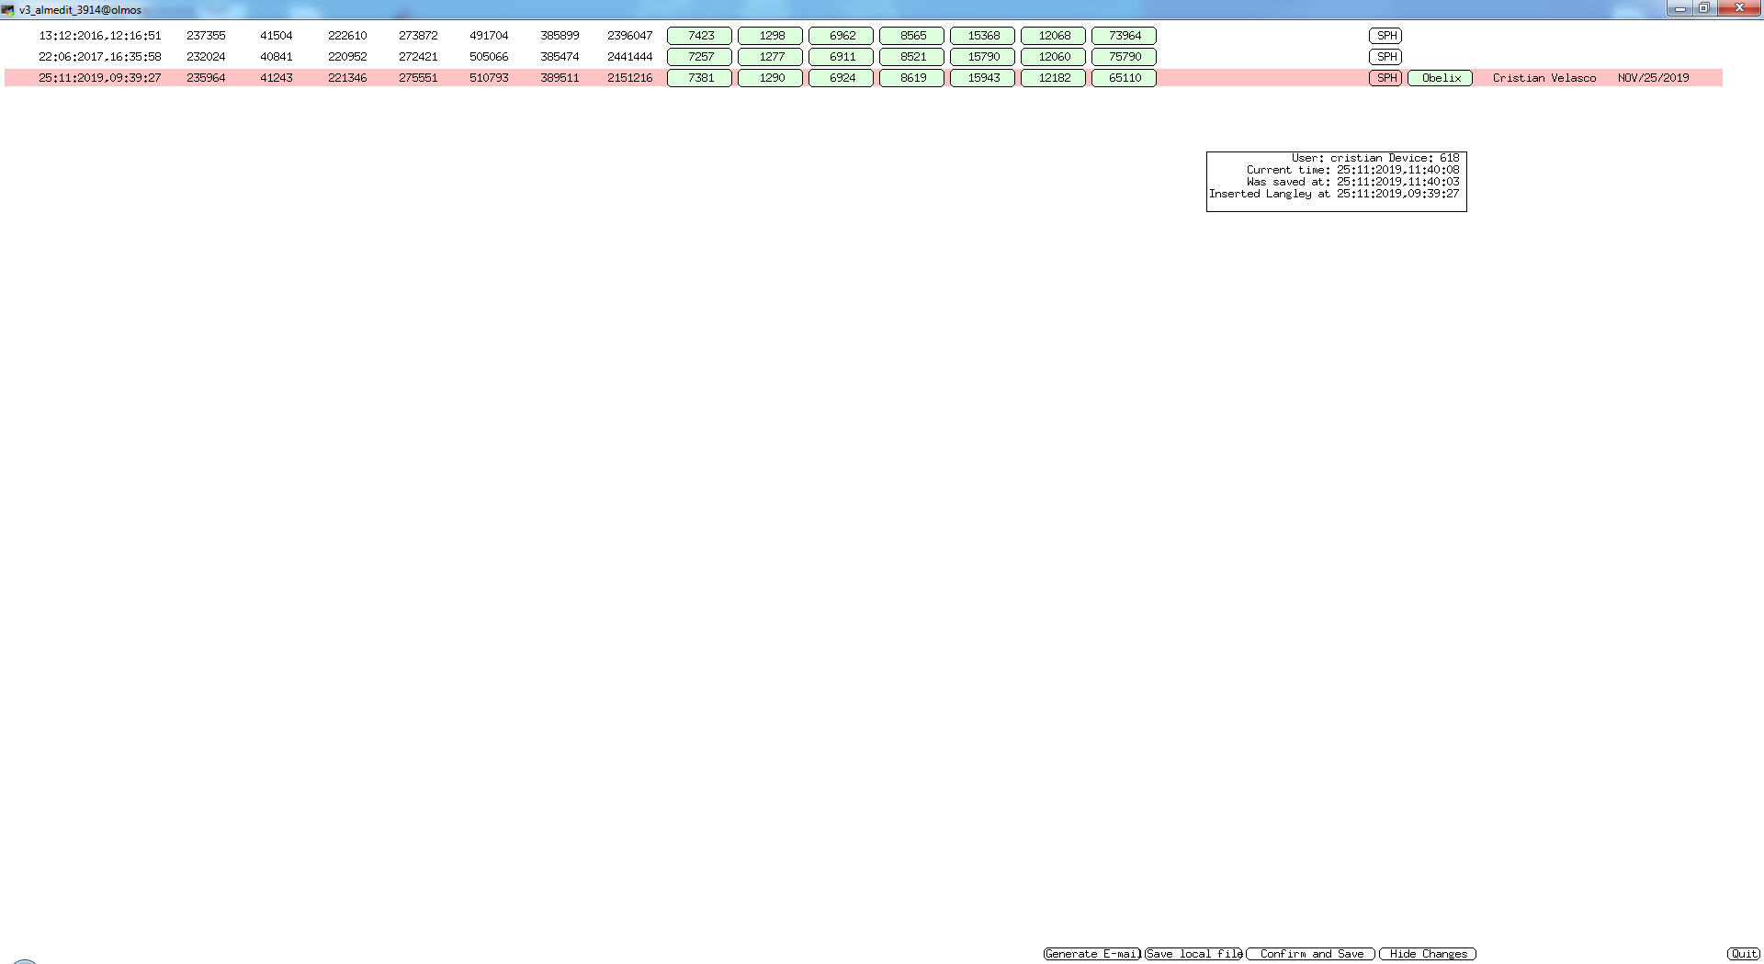Click value 237355 in first row

(206, 36)
